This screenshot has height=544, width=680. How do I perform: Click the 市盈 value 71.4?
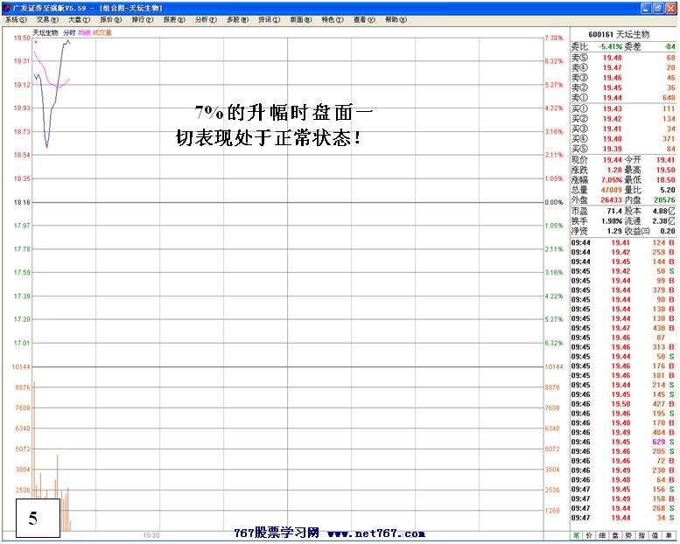614,211
